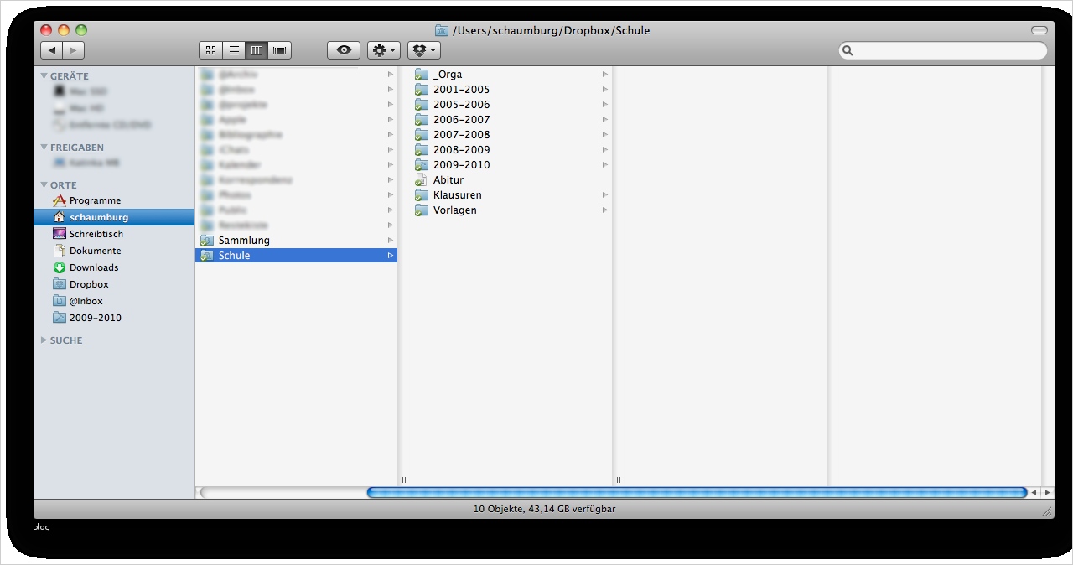Click the scroll left arrow button
The height and width of the screenshot is (565, 1073).
coord(1034,493)
